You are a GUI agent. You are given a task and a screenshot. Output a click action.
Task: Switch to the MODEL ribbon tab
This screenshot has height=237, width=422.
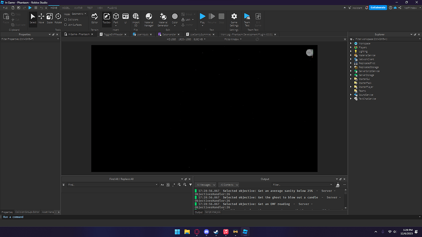(x=65, y=7)
